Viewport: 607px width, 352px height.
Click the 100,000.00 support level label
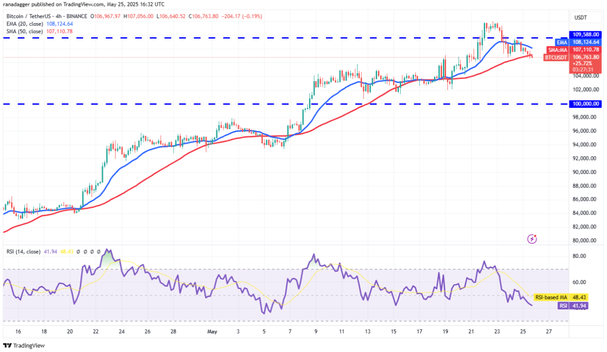point(584,104)
